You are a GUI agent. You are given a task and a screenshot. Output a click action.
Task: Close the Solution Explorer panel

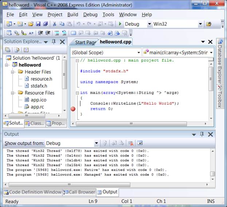62,42
